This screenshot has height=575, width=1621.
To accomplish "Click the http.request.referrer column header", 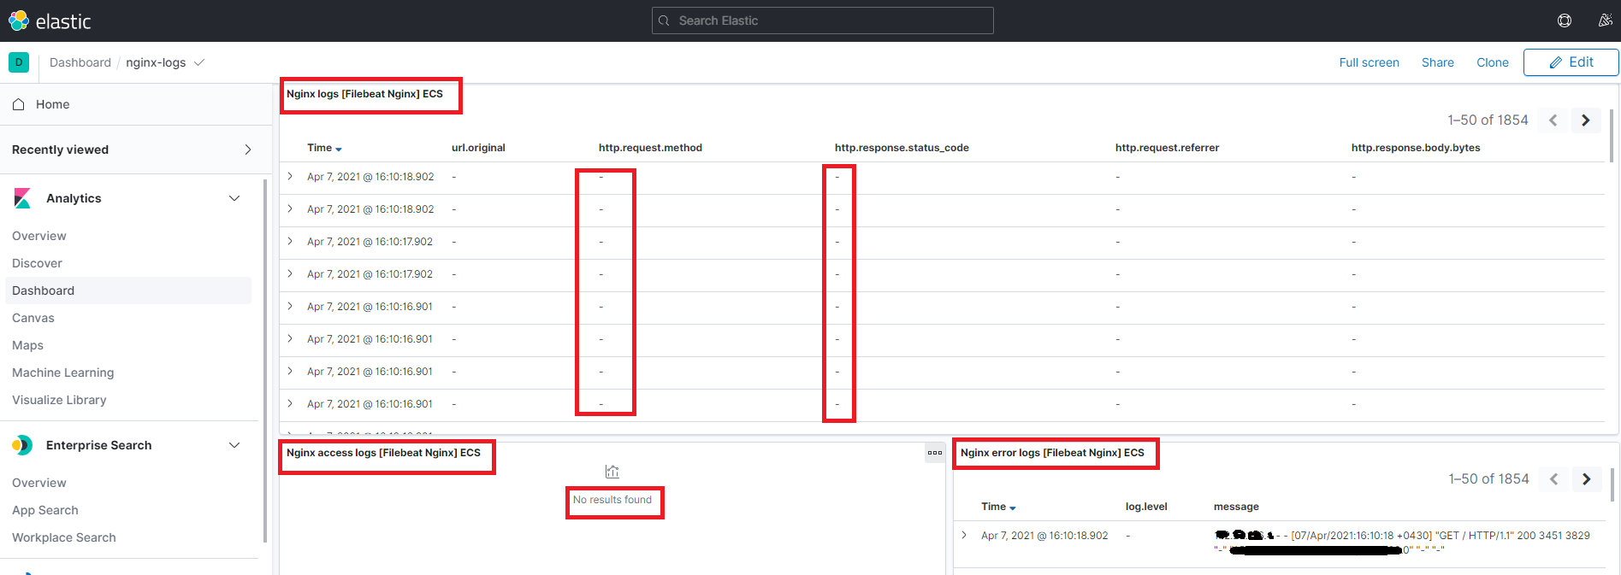I will tap(1167, 148).
